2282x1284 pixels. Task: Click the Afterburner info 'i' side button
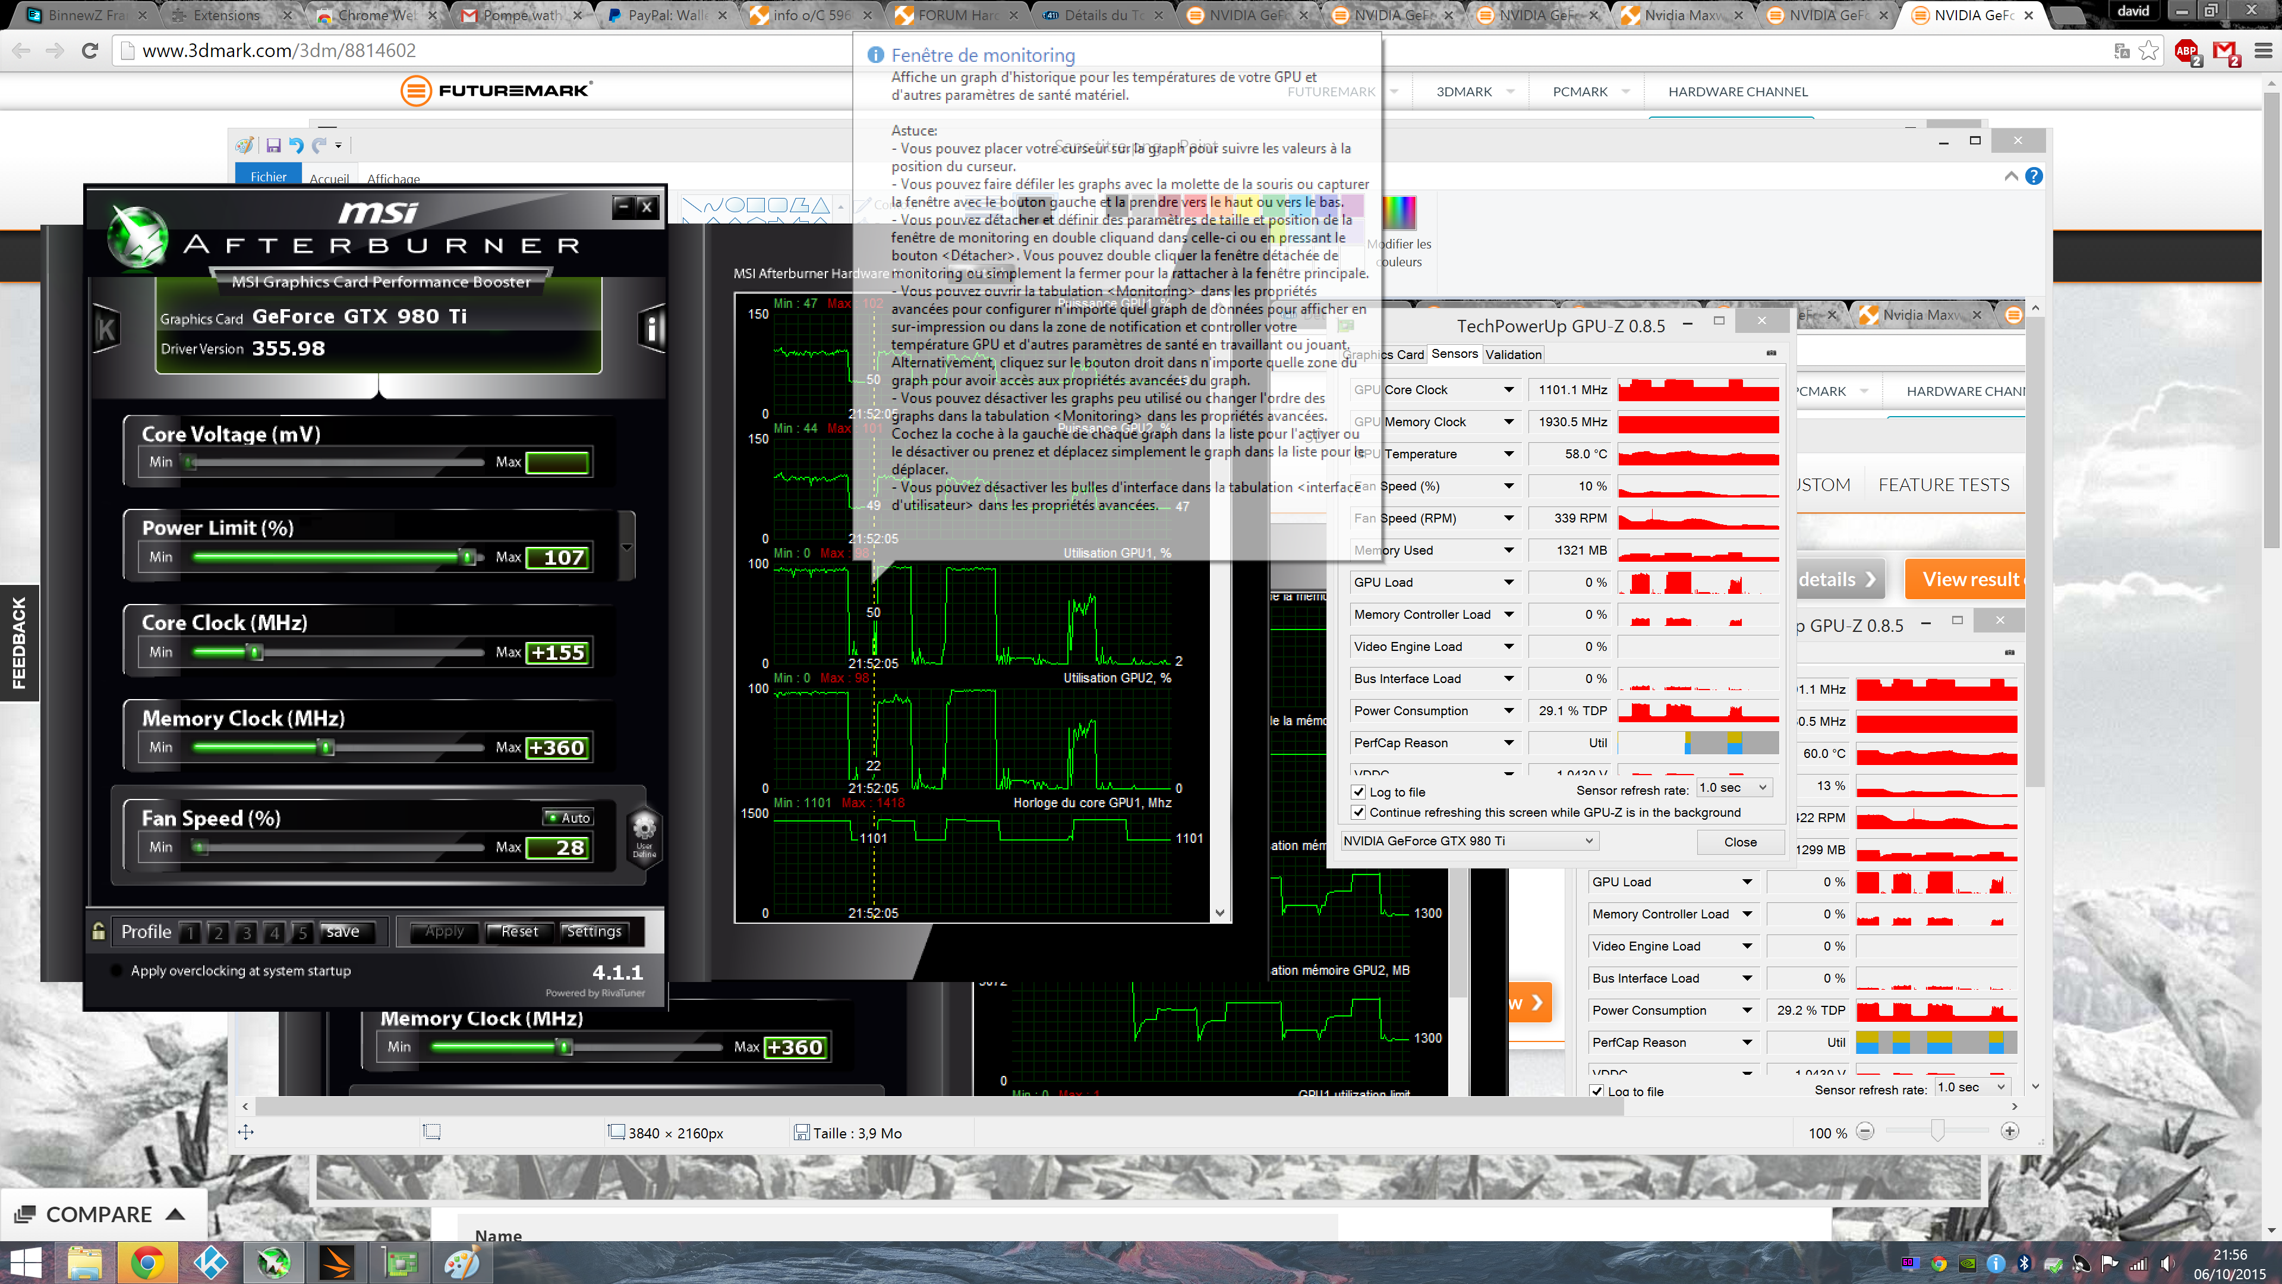[651, 329]
